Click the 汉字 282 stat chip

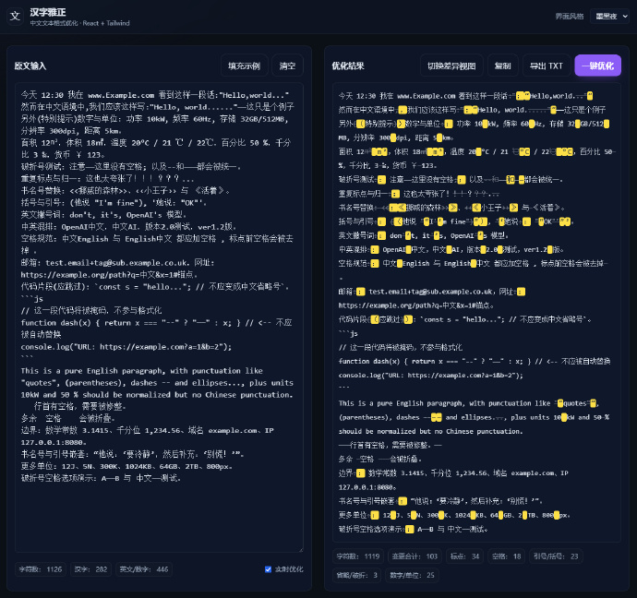[x=89, y=569]
